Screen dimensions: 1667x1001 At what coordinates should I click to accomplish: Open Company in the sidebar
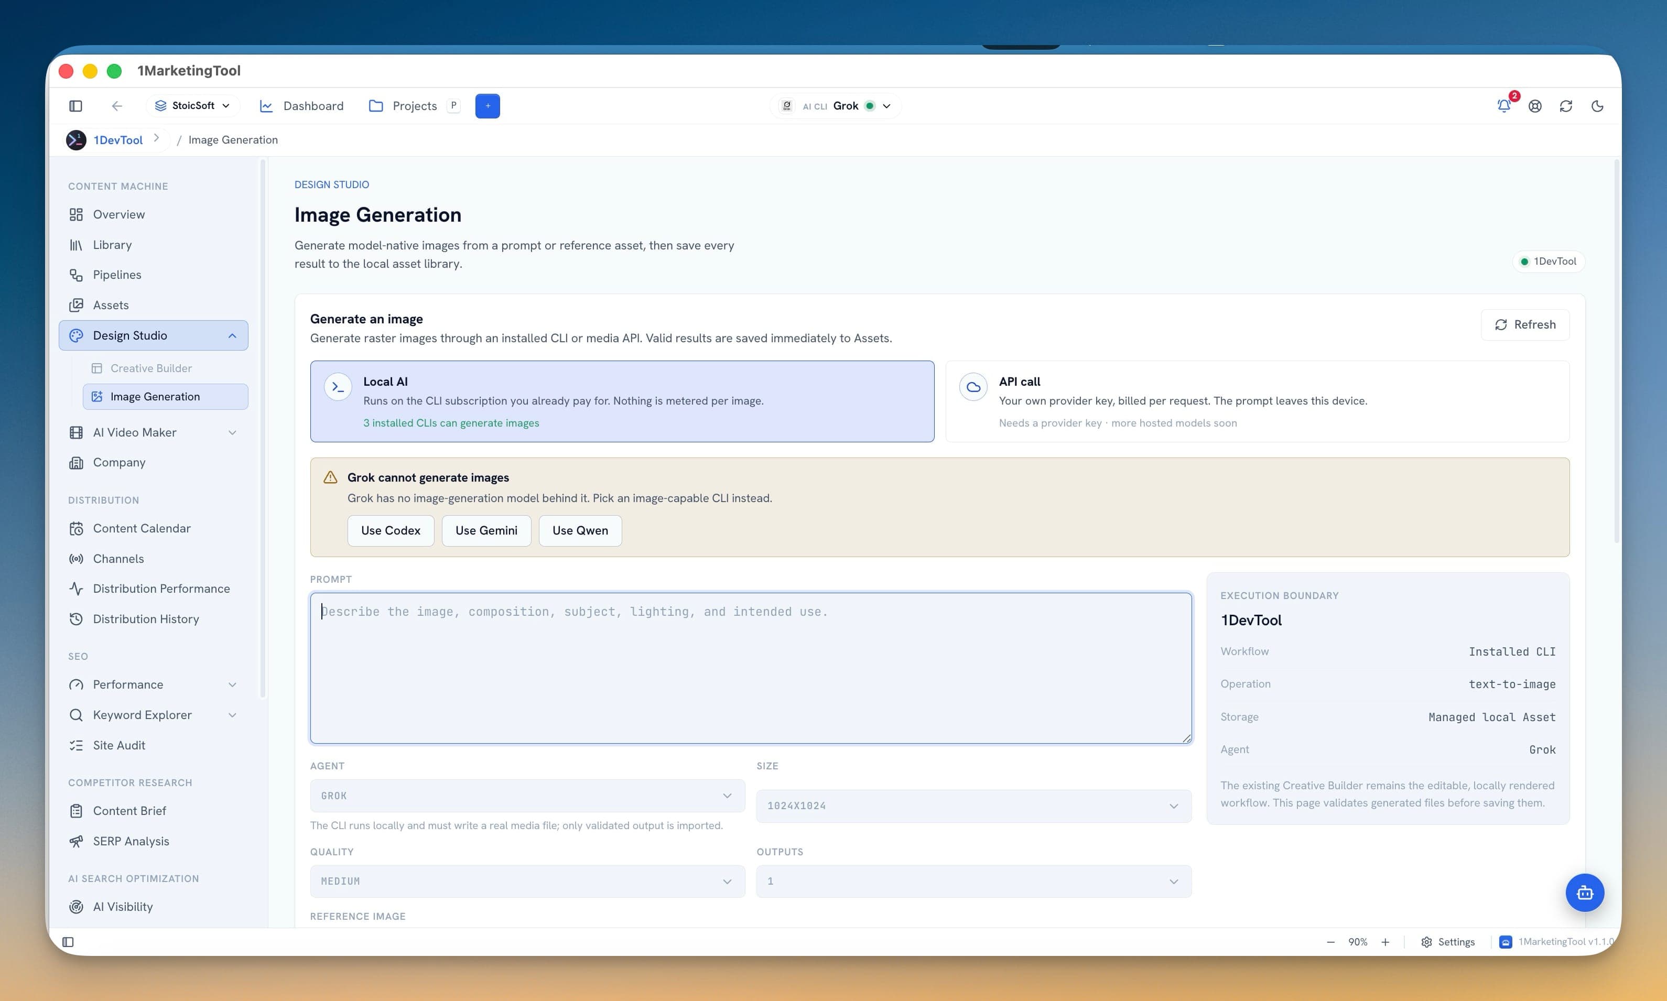(154, 462)
